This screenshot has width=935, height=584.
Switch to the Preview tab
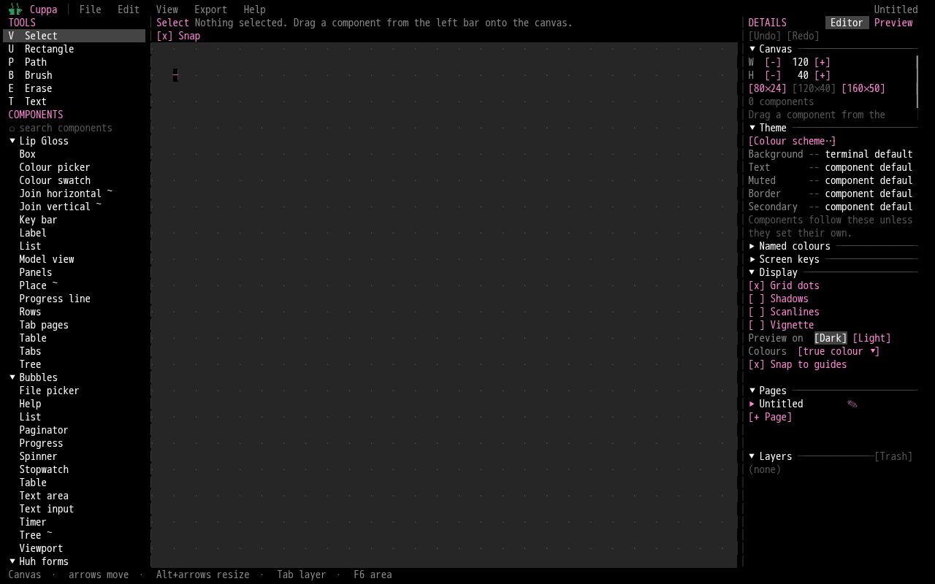[893, 23]
